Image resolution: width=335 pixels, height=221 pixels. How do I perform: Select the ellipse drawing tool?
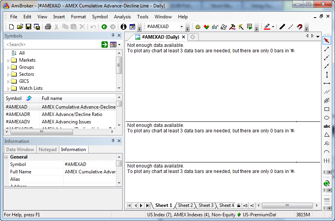coord(327,118)
